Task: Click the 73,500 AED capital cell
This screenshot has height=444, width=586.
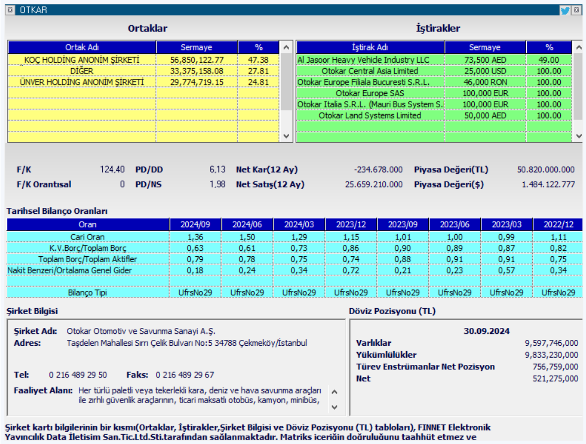Action: coord(485,60)
